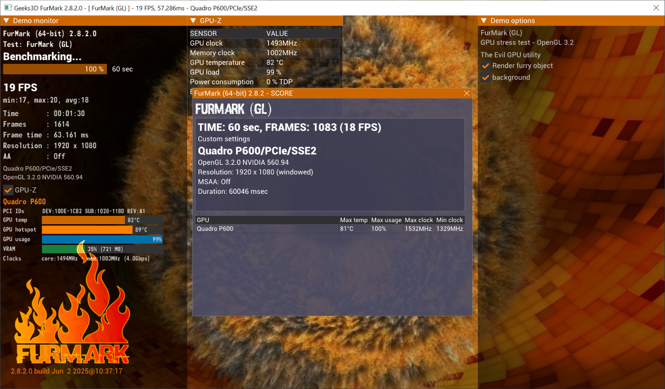The height and width of the screenshot is (389, 665).
Task: Click the benchmark 100 % progress bar
Action: pos(55,69)
